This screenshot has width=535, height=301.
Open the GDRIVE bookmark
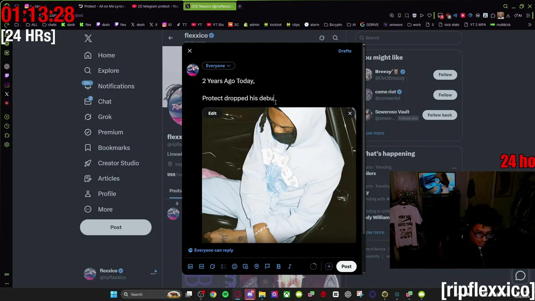[x=369, y=25]
